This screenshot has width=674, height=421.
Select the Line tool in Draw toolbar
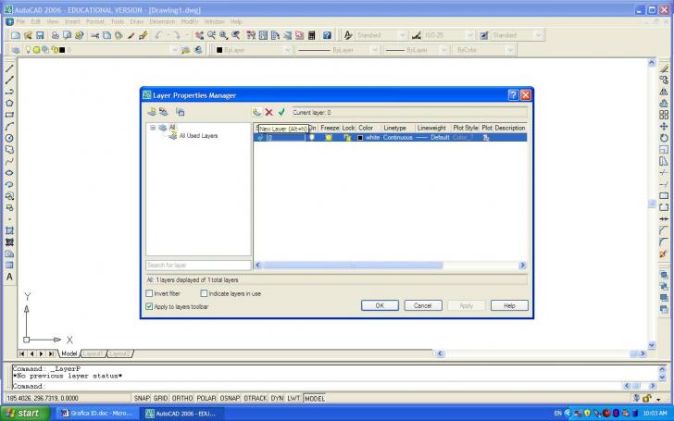9,68
